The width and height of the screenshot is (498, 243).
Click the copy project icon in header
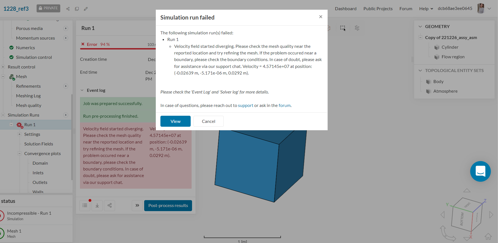tap(77, 9)
